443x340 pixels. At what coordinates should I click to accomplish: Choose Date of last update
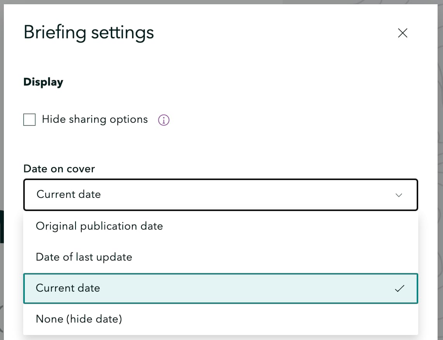coord(84,257)
